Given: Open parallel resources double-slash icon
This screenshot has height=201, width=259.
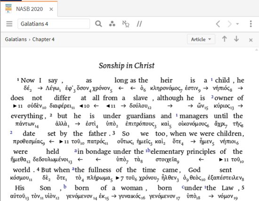Looking at the screenshot, I should click(x=139, y=24).
